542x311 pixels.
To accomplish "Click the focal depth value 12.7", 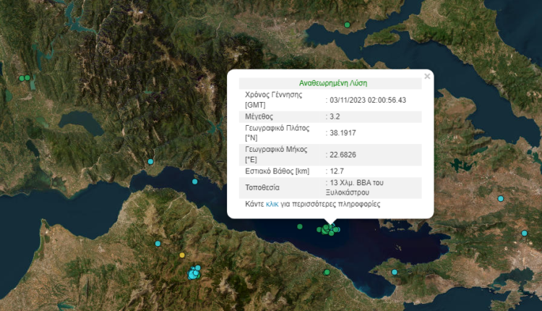I will (x=337, y=171).
